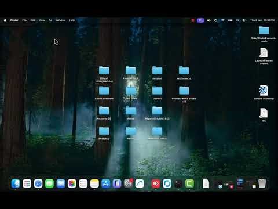Select the Rhino folder
This screenshot has height=209, width=278.
(x=131, y=131)
